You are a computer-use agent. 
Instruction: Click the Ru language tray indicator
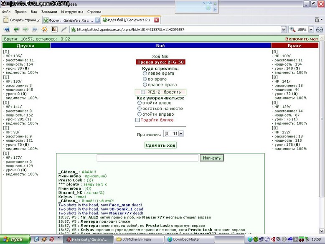tap(296, 239)
